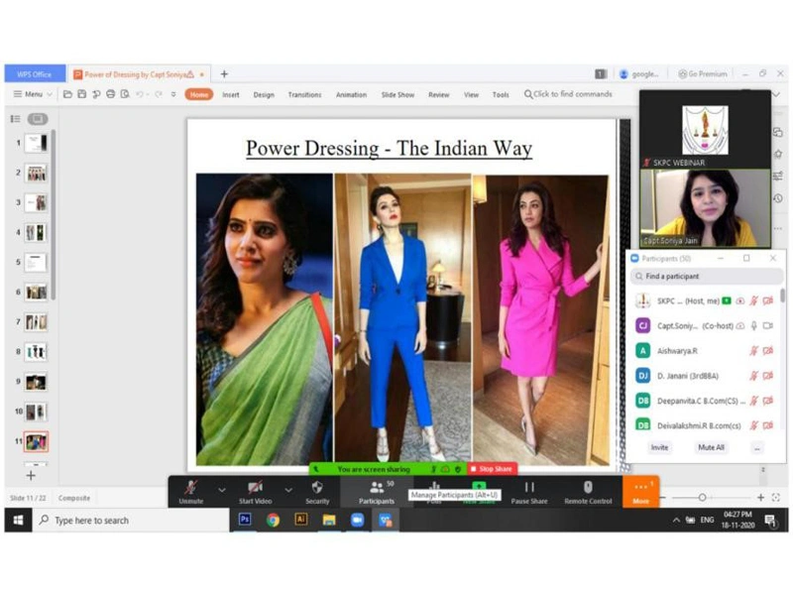
Task: Toggle video icon for Deepanvita.C row
Action: point(768,401)
